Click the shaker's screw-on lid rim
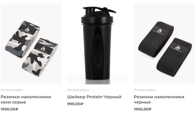 97,19
